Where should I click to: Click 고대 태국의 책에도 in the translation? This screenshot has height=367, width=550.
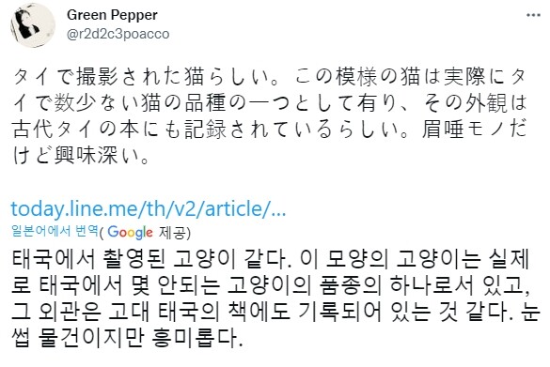(x=199, y=312)
